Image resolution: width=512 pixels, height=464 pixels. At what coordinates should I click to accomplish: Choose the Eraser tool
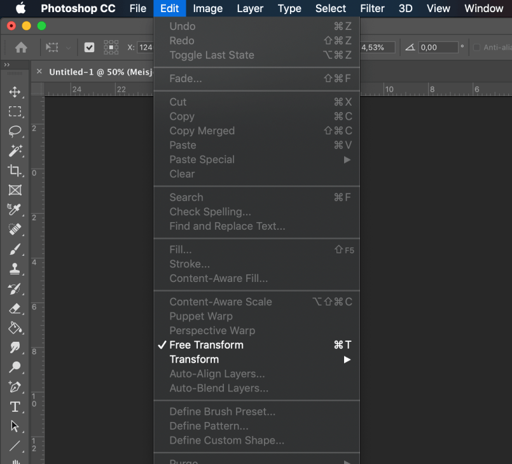pyautogui.click(x=15, y=308)
